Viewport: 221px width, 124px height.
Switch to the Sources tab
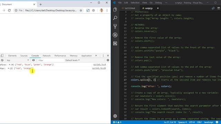coord(24,56)
